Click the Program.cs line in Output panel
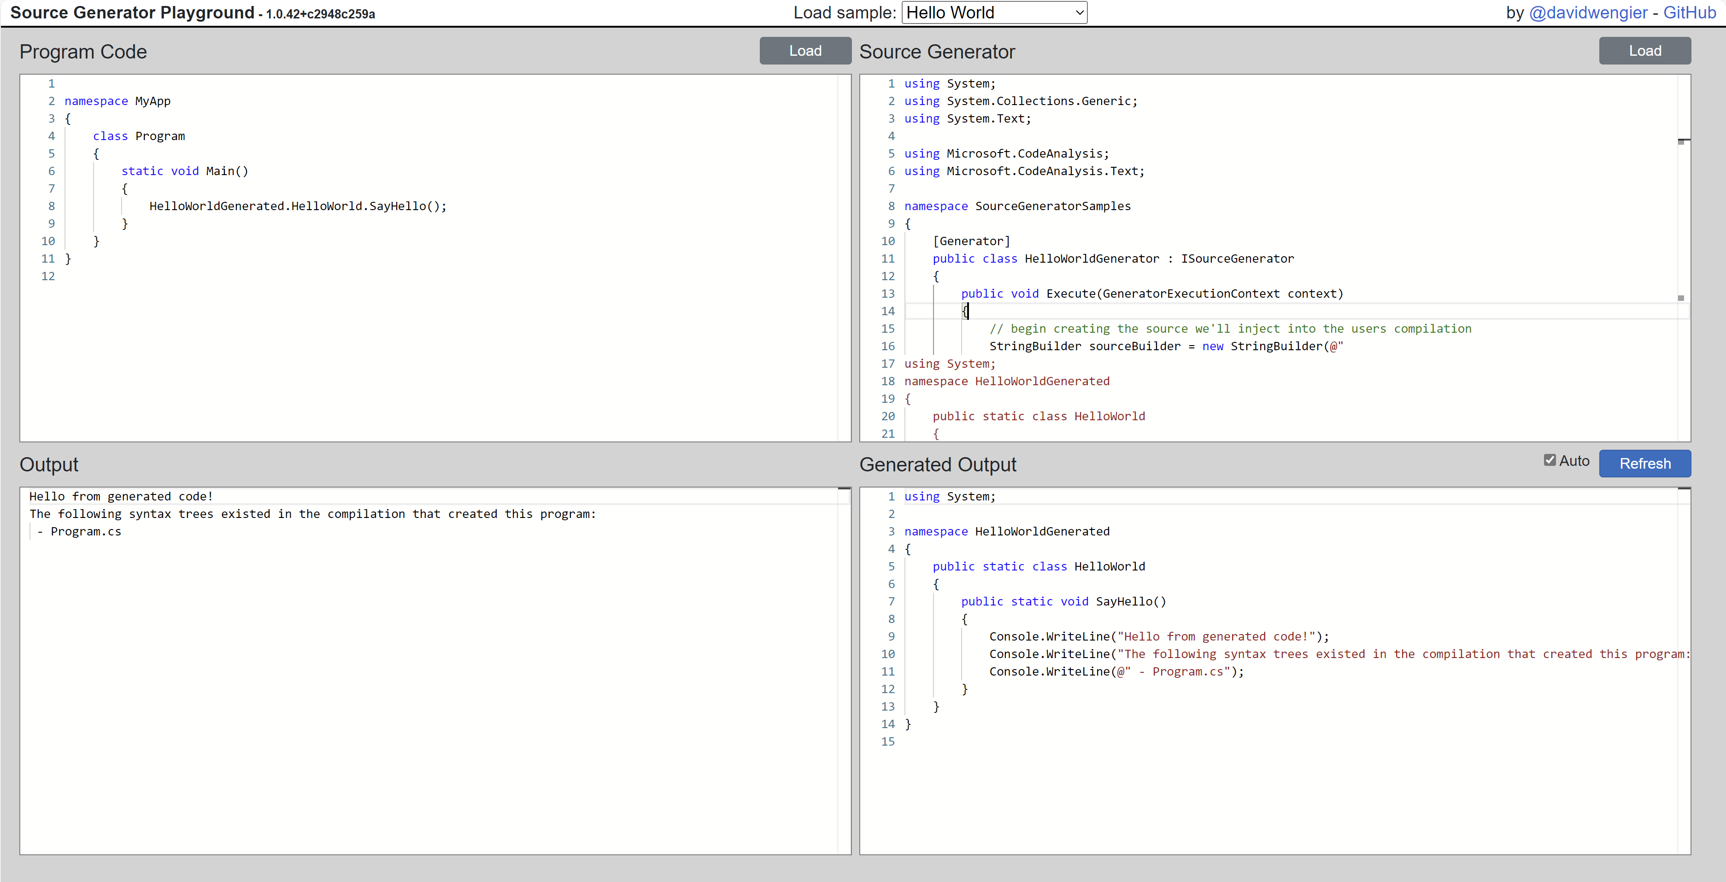The width and height of the screenshot is (1726, 882). [x=86, y=531]
